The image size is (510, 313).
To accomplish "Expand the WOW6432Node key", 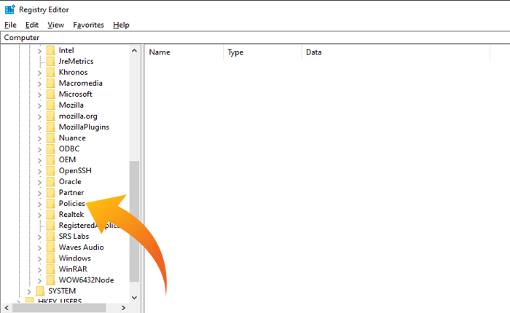I will pyautogui.click(x=39, y=280).
